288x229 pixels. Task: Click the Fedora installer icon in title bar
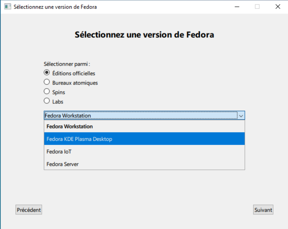[x=8, y=7]
